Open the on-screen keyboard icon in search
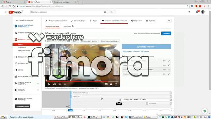The image size is (211, 119). tap(105, 12)
